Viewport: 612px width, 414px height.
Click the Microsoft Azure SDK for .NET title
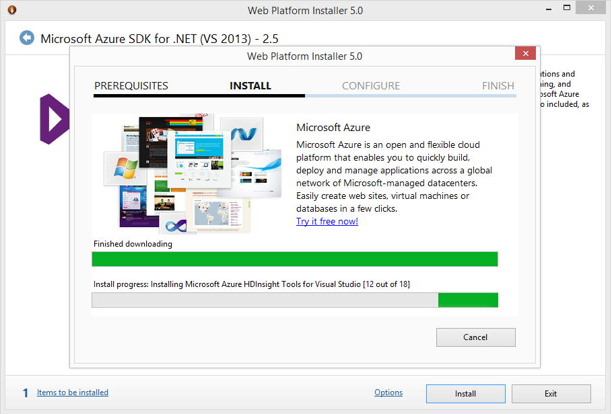tap(160, 38)
